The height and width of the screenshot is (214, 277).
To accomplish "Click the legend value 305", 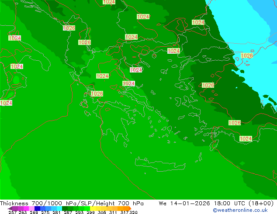I will point(102,212).
